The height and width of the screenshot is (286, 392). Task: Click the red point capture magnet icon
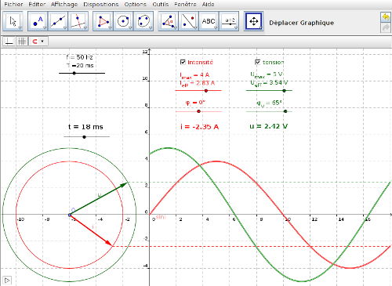tap(34, 42)
